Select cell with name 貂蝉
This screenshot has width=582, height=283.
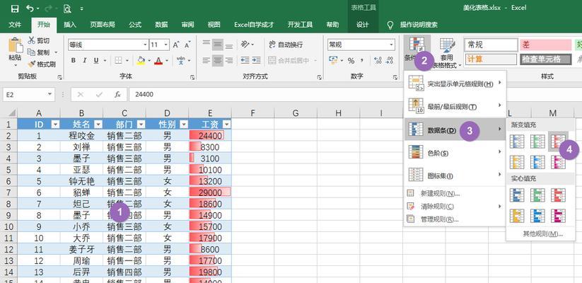pyautogui.click(x=81, y=192)
